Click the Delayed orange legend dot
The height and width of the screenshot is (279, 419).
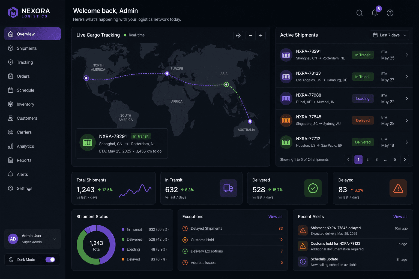pos(123,259)
